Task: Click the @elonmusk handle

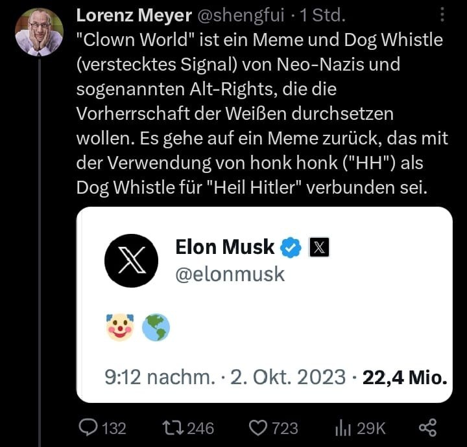Action: [x=230, y=274]
